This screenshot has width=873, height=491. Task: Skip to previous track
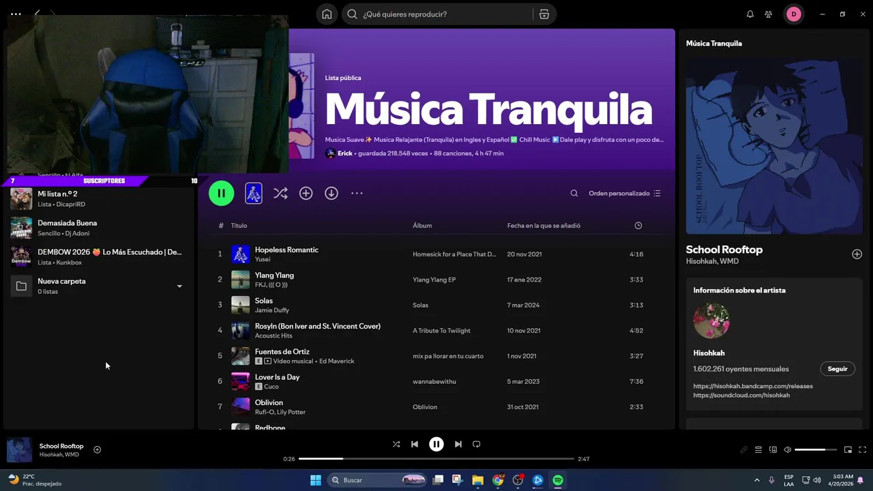click(415, 444)
